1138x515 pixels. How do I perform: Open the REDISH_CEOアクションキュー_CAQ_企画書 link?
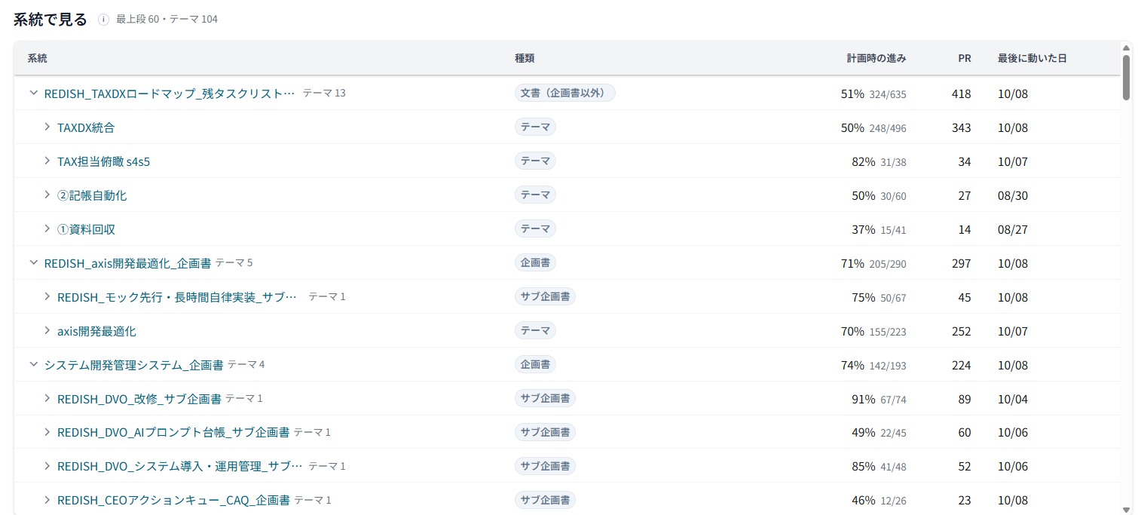pos(173,500)
